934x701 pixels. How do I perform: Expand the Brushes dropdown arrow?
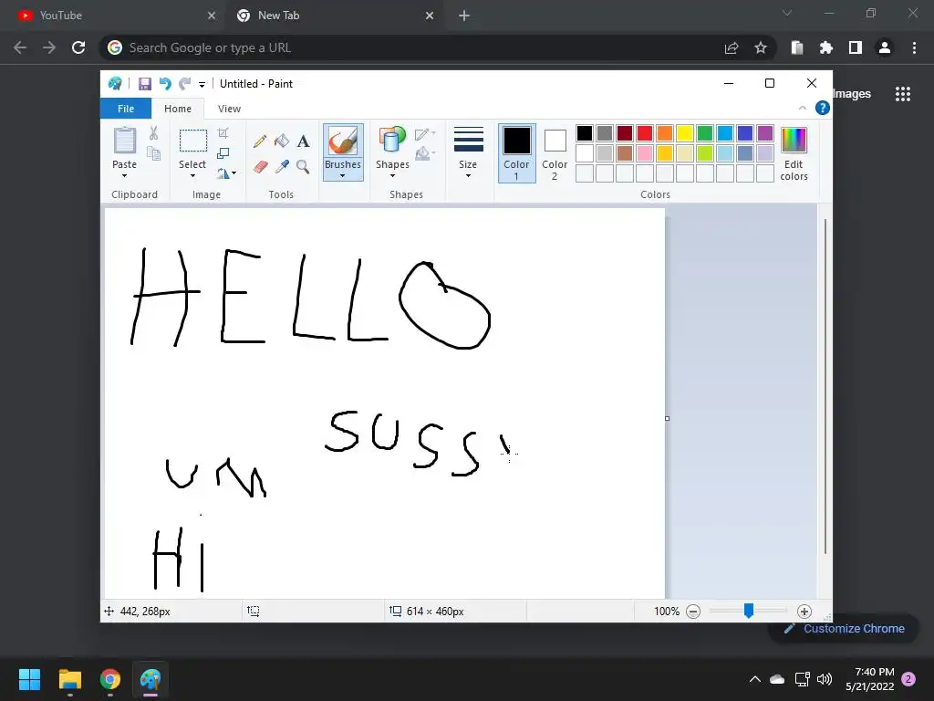click(x=343, y=176)
